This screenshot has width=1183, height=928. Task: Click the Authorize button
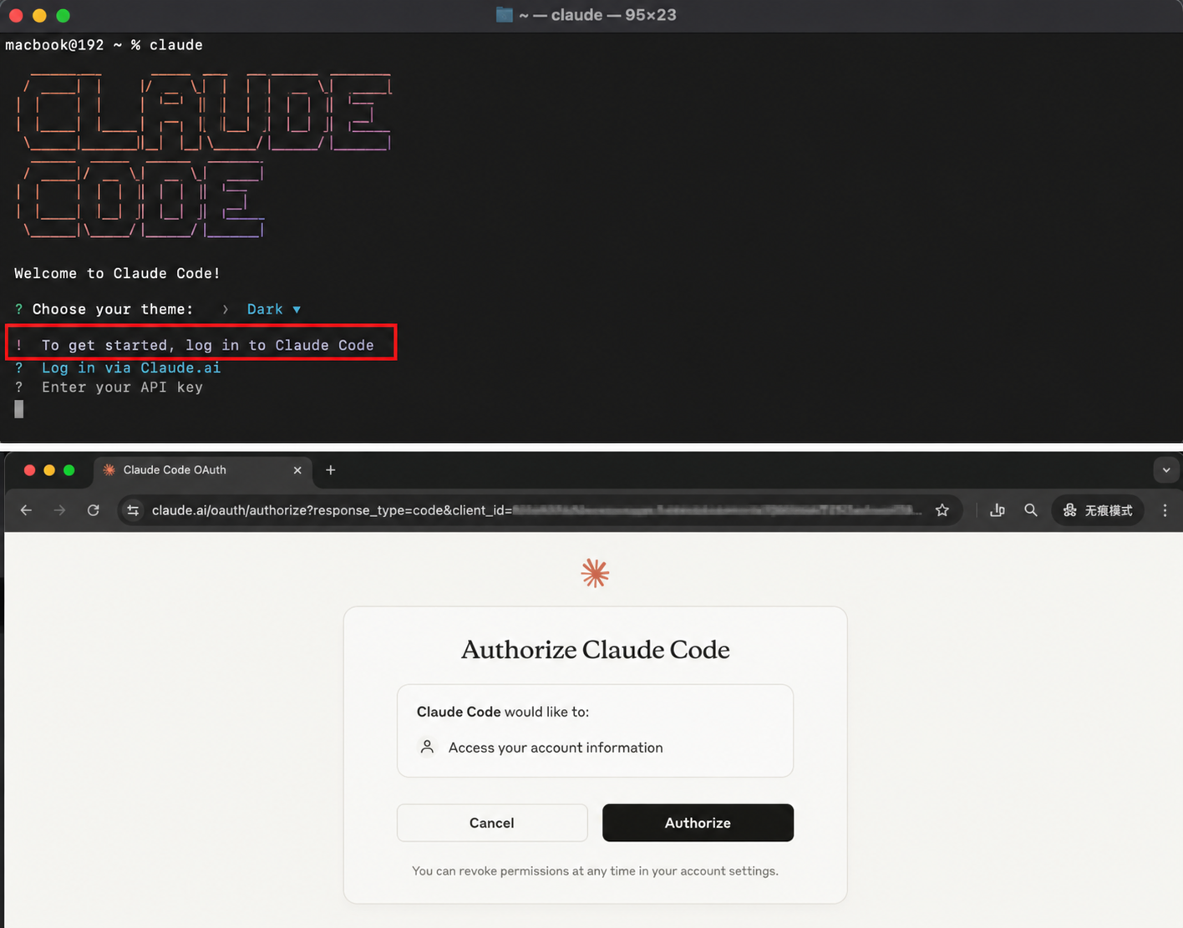(x=698, y=823)
